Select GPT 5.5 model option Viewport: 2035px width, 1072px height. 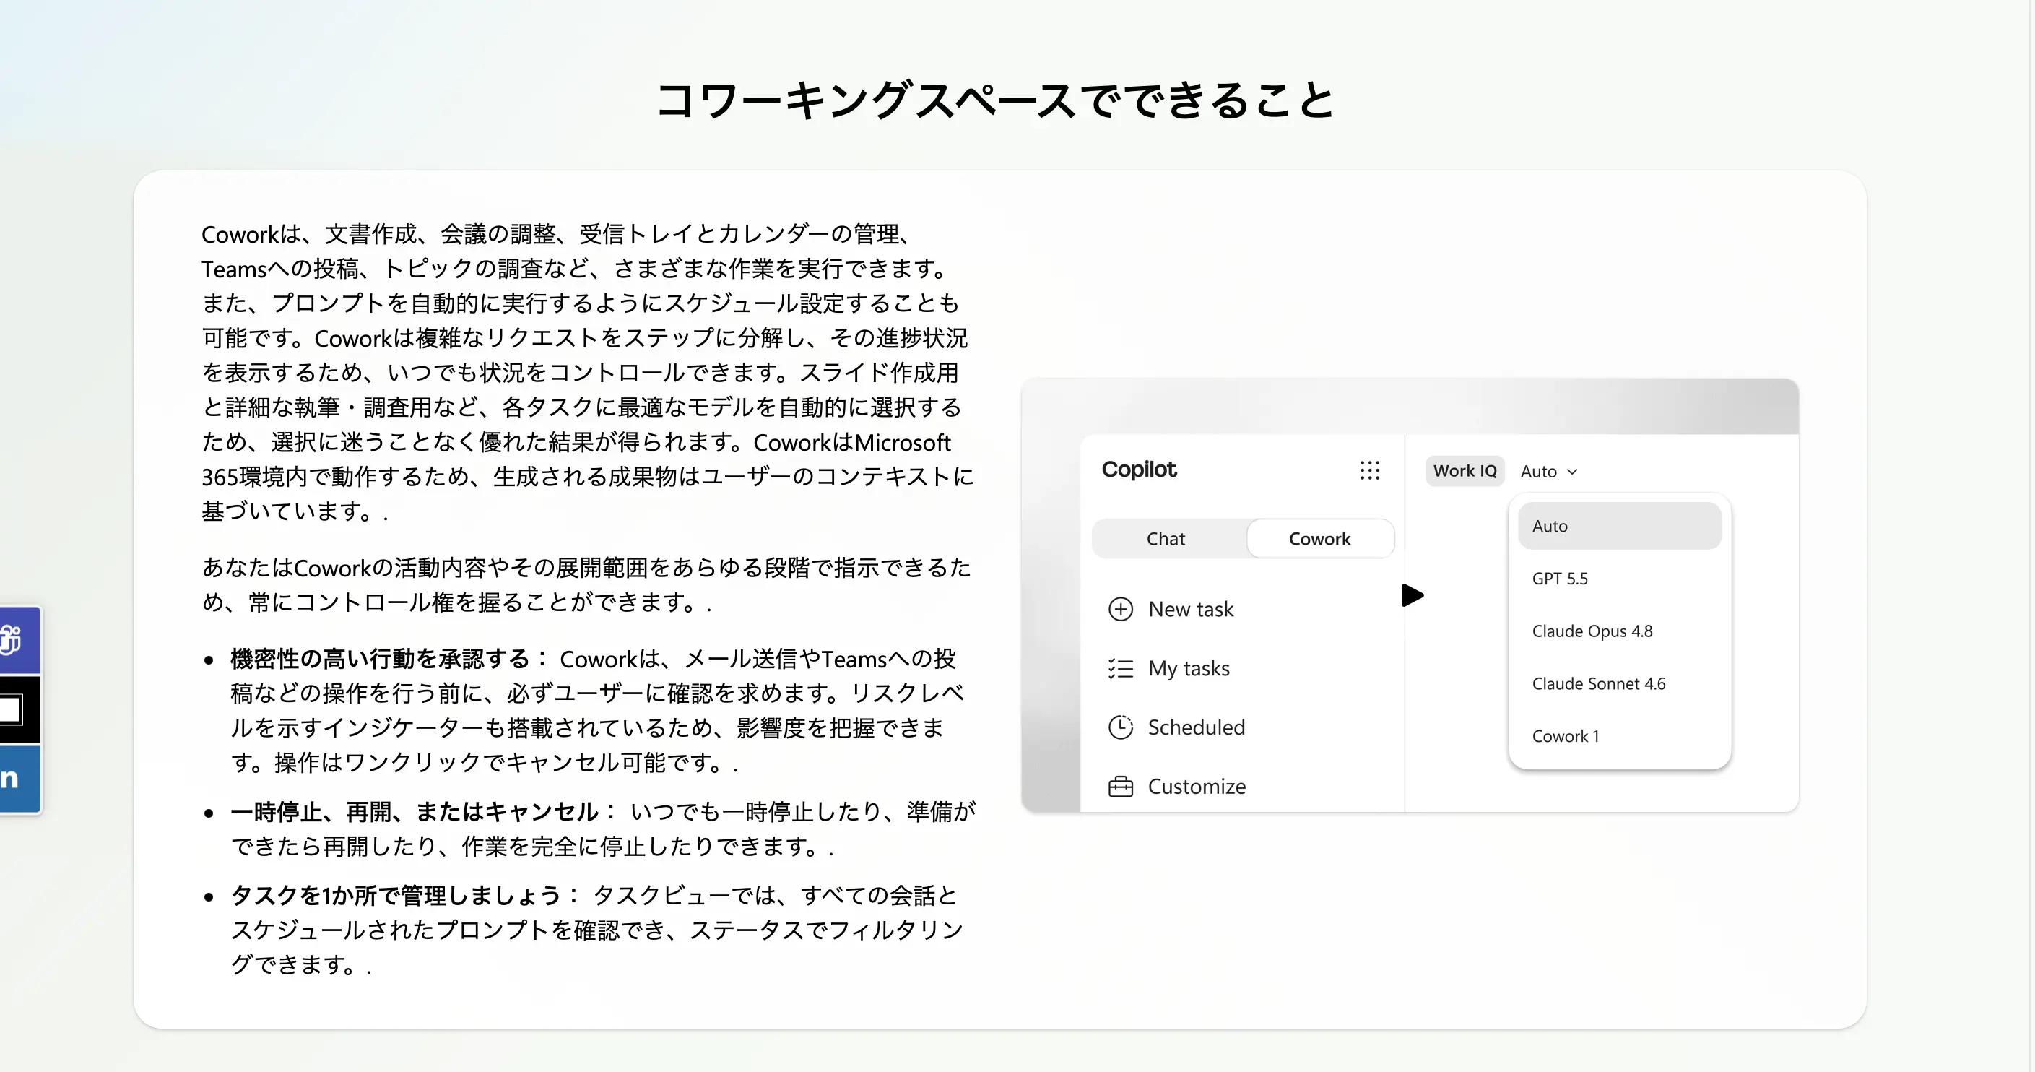point(1620,579)
